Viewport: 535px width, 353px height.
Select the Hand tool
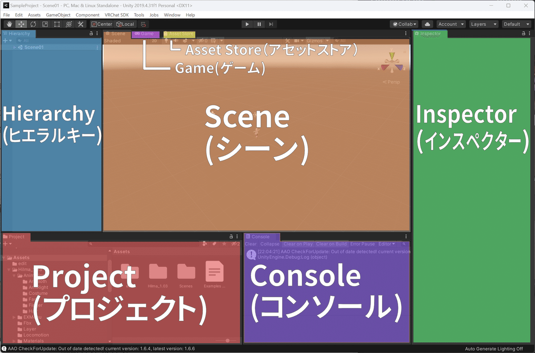click(x=9, y=24)
